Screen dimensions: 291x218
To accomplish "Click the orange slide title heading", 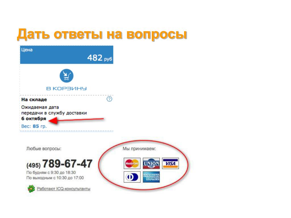I will tap(102, 34).
